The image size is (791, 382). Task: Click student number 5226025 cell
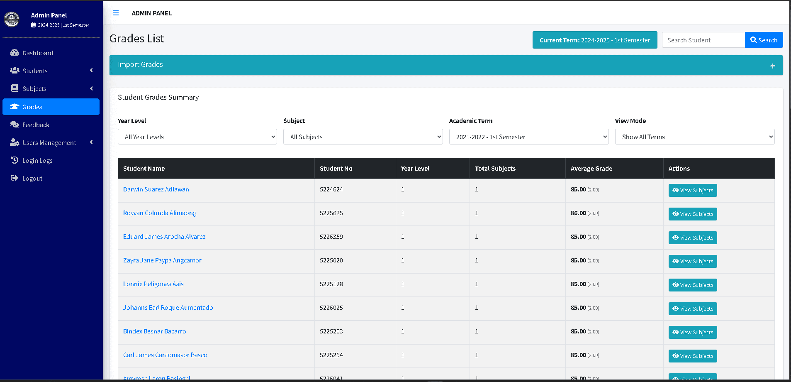tap(355, 308)
